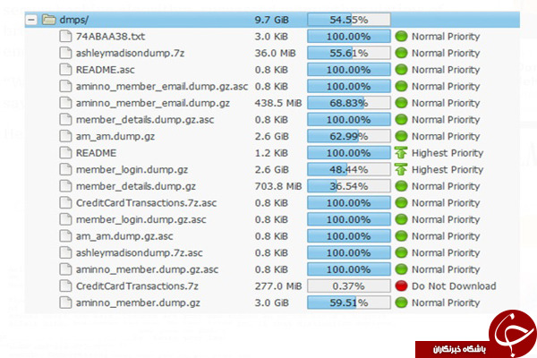Collapse the dmps/ folder tree

point(31,20)
